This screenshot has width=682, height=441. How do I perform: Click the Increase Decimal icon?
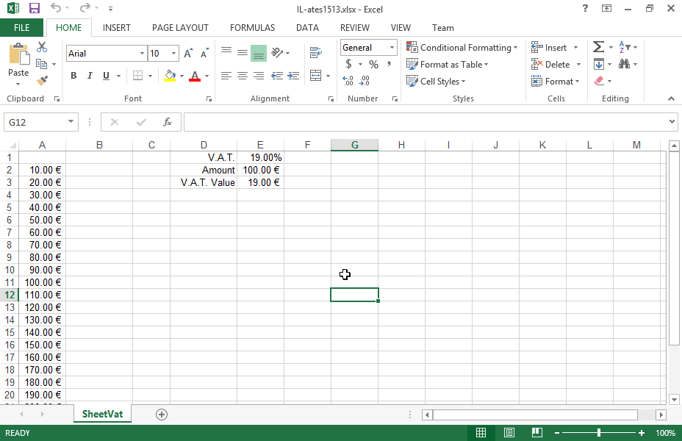348,81
